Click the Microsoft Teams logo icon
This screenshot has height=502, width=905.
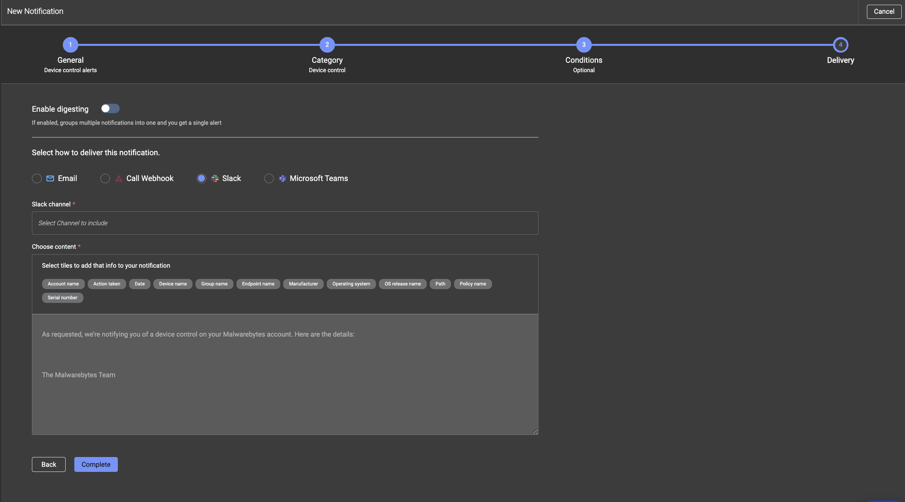pyautogui.click(x=282, y=178)
